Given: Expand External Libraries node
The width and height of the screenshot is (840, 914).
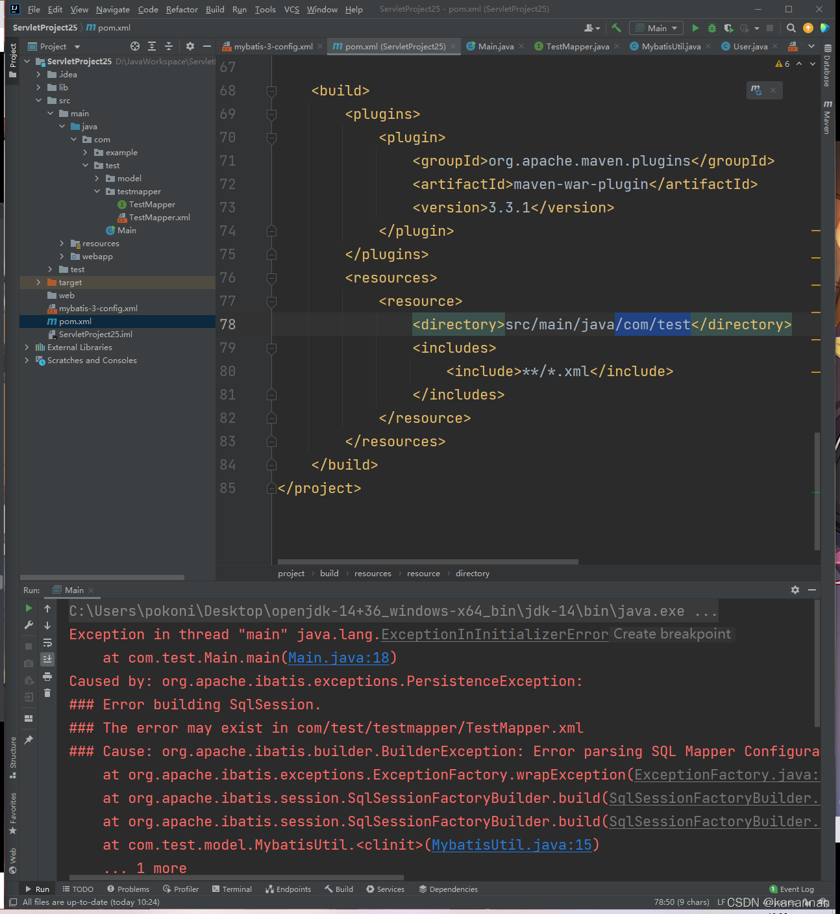Looking at the screenshot, I should pos(27,347).
